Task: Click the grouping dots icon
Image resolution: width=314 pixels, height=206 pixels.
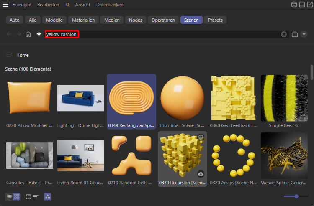Action: pyautogui.click(x=28, y=197)
